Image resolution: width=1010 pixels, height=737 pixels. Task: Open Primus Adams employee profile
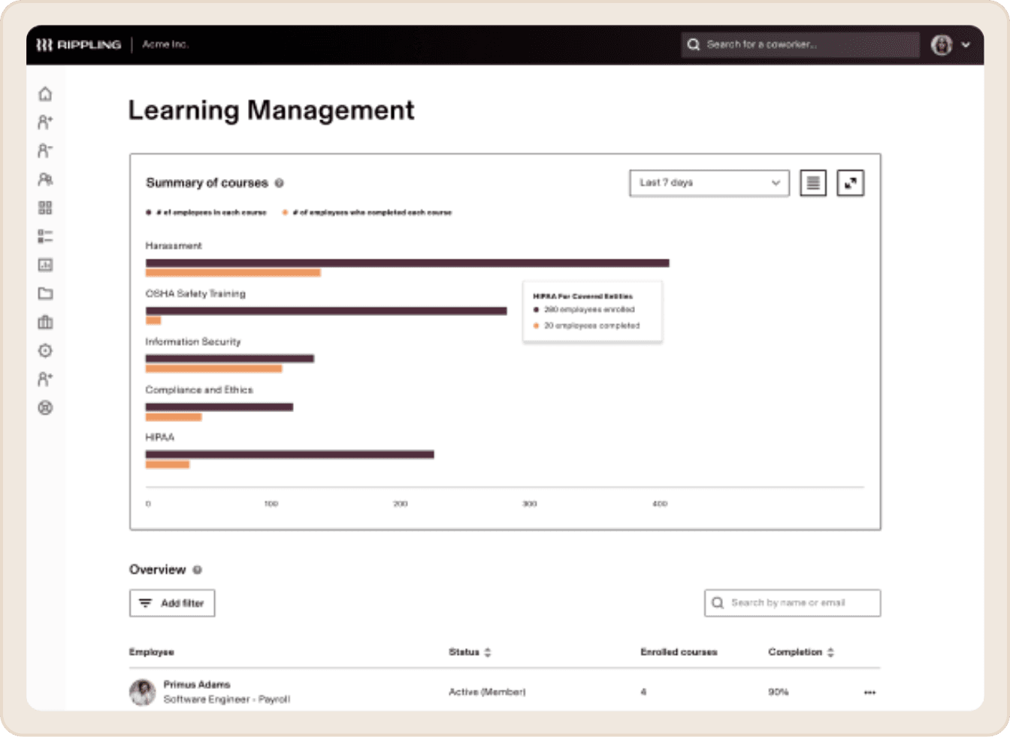197,685
